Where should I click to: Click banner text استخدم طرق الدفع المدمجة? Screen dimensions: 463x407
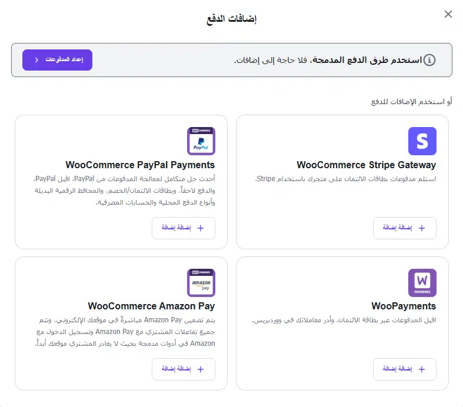(366, 60)
